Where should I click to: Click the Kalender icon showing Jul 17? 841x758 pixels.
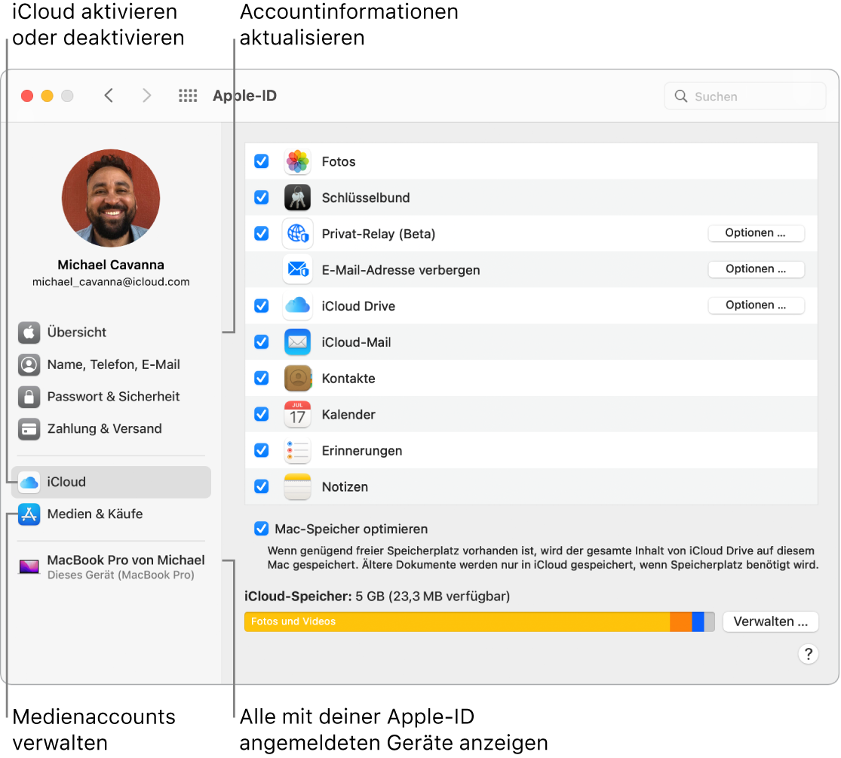[297, 414]
